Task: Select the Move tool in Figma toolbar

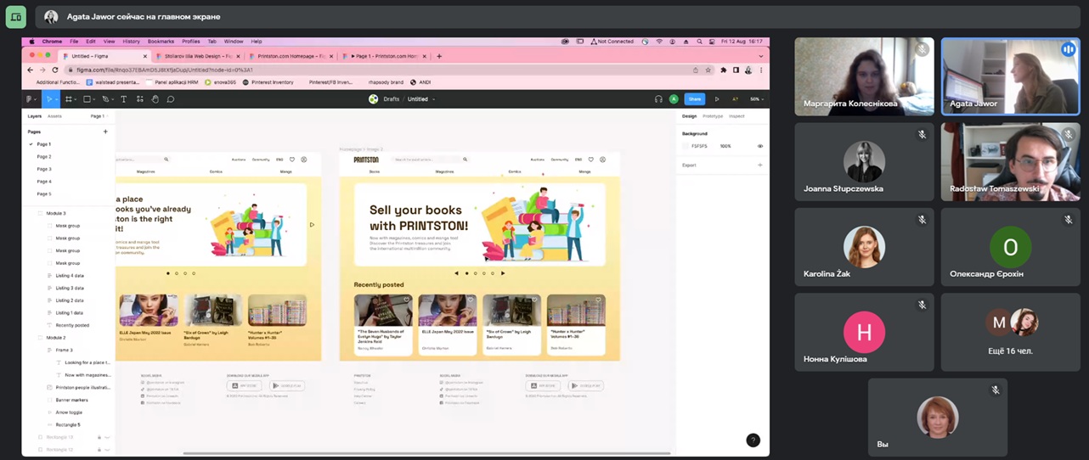Action: [48, 99]
